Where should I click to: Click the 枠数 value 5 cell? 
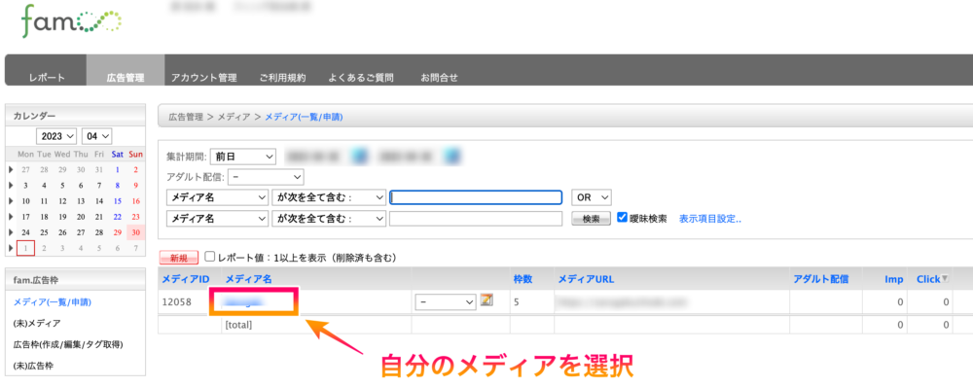(532, 302)
